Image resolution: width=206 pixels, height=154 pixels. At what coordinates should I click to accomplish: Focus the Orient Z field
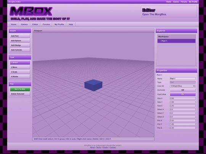[x=183, y=117]
